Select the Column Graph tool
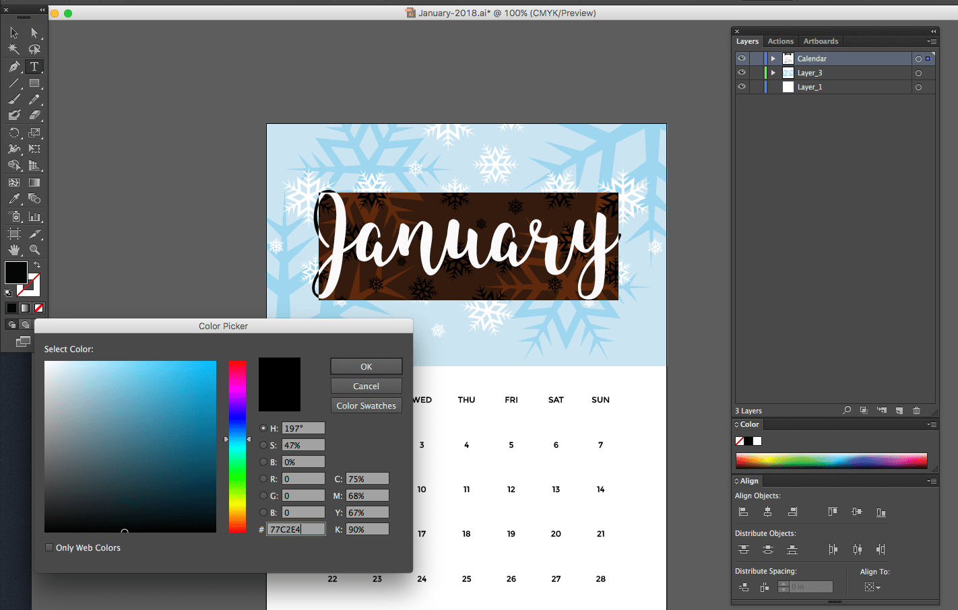 coord(34,217)
